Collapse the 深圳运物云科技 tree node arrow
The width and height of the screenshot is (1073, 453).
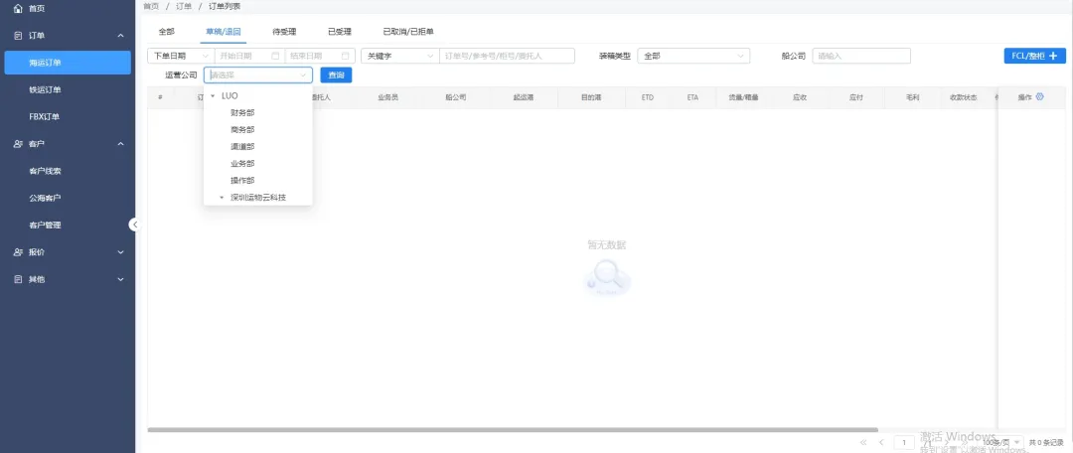221,197
